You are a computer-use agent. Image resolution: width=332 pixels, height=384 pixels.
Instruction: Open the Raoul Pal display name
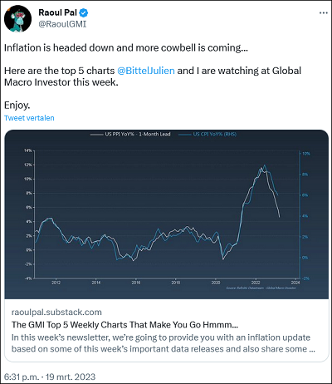[x=57, y=12]
